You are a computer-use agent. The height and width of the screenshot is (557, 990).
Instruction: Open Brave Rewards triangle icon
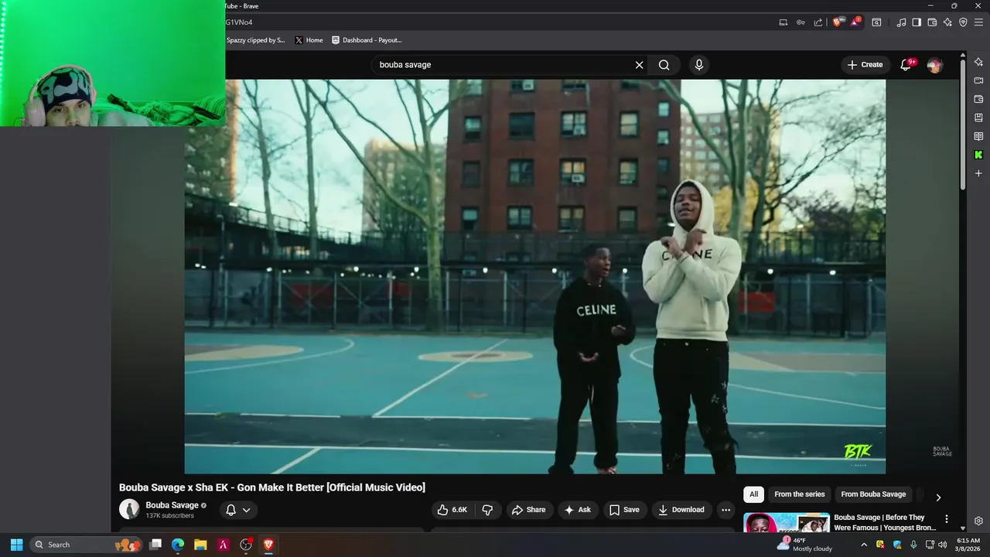[855, 22]
